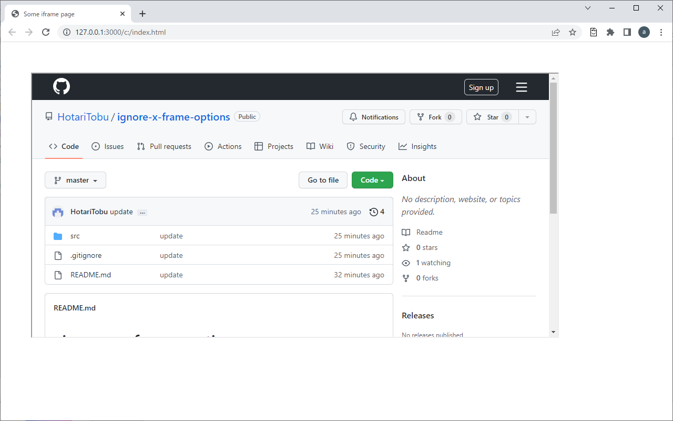
Task: Open the master branch dropdown
Action: click(75, 180)
